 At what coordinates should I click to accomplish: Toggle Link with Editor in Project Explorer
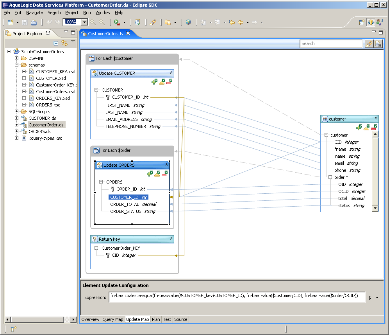pyautogui.click(x=64, y=43)
